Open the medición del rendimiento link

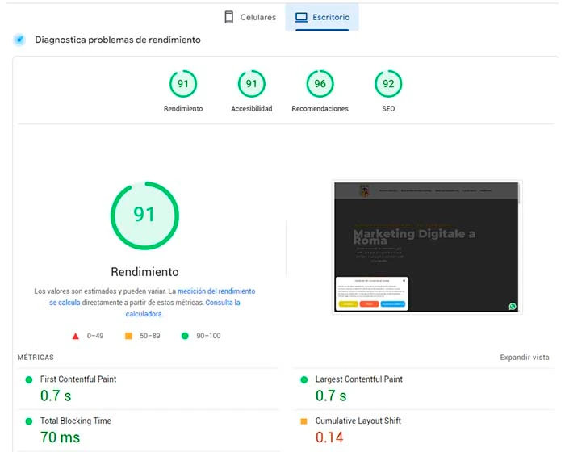click(x=216, y=291)
